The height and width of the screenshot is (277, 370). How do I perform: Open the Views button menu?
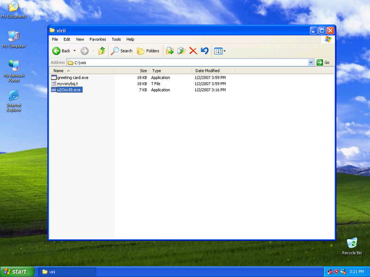click(220, 51)
